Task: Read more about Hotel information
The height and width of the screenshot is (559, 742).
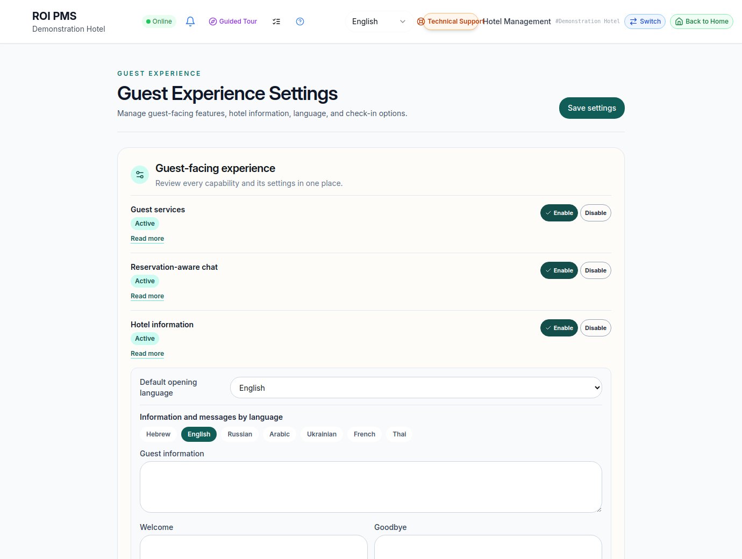Action: [147, 354]
